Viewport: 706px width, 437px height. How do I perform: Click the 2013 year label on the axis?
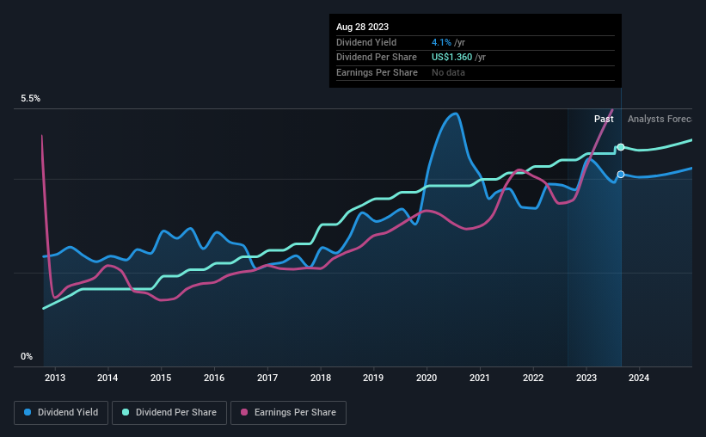pos(55,378)
